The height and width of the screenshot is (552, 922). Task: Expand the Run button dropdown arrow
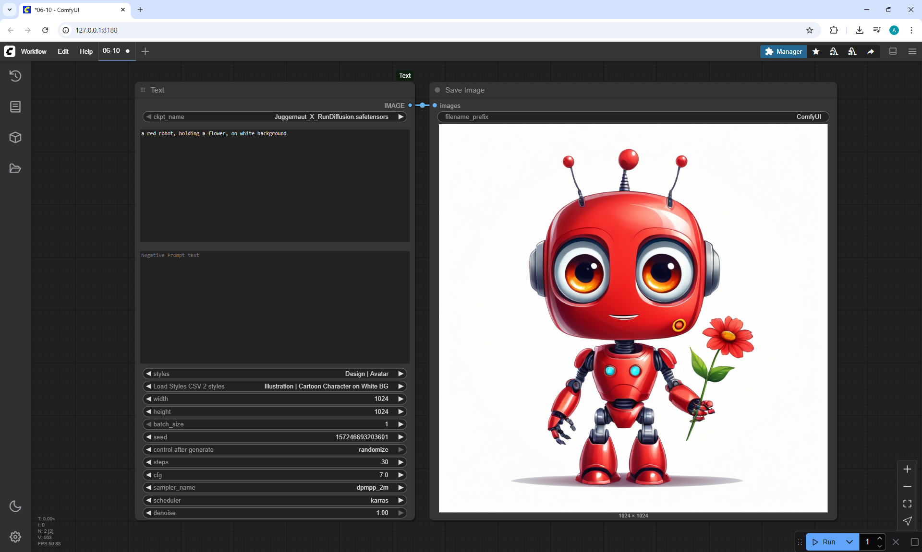pyautogui.click(x=849, y=542)
